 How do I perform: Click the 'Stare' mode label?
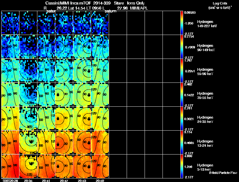click(119, 3)
